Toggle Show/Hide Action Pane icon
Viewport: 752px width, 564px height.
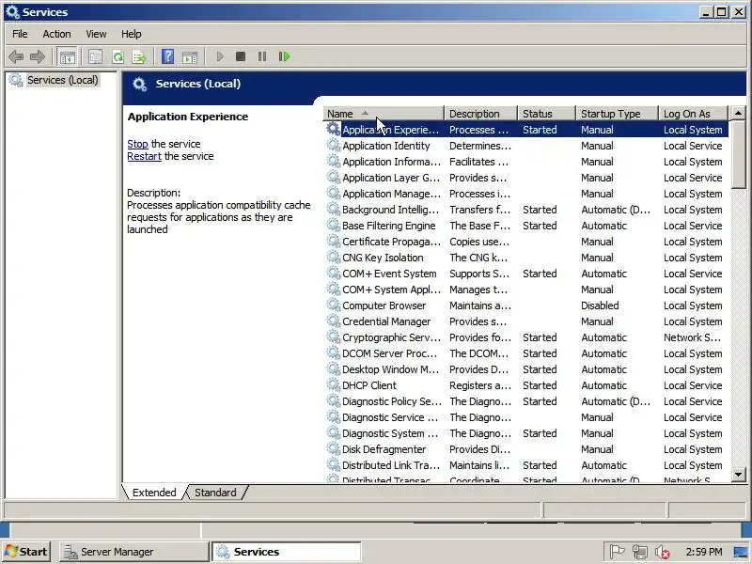pyautogui.click(x=190, y=56)
